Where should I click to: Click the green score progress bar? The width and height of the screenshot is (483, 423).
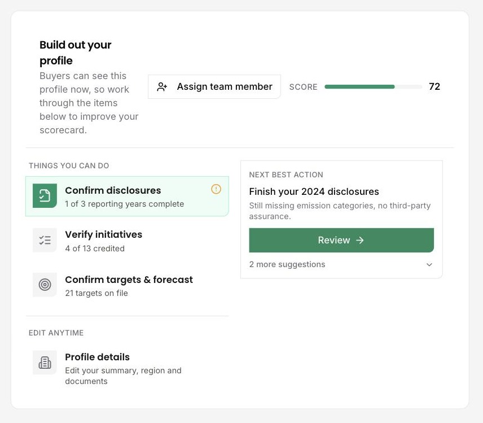click(x=373, y=86)
